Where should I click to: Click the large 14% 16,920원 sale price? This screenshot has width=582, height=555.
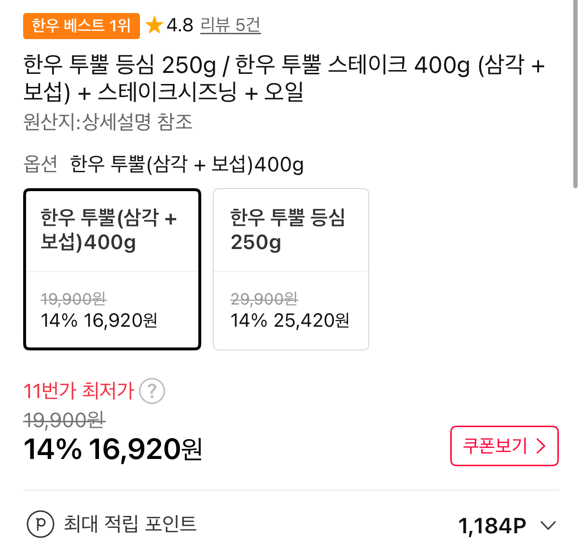point(112,449)
